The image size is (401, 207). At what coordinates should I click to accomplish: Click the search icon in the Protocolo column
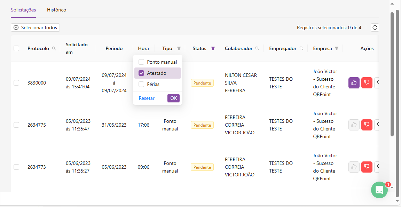(54, 48)
